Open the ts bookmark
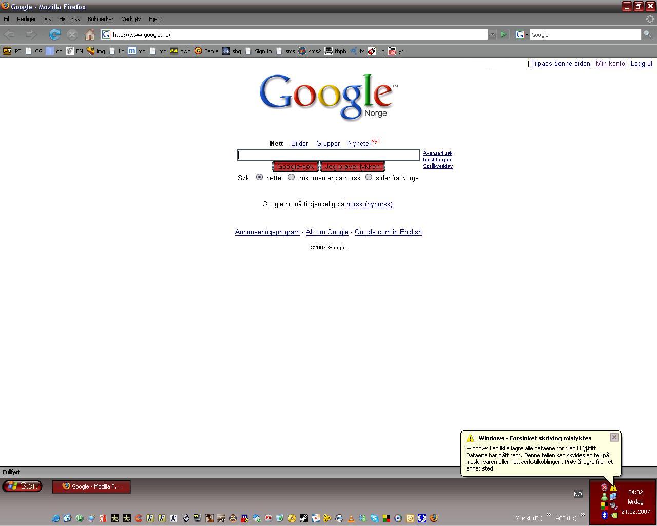Image resolution: width=657 pixels, height=526 pixels. point(357,51)
